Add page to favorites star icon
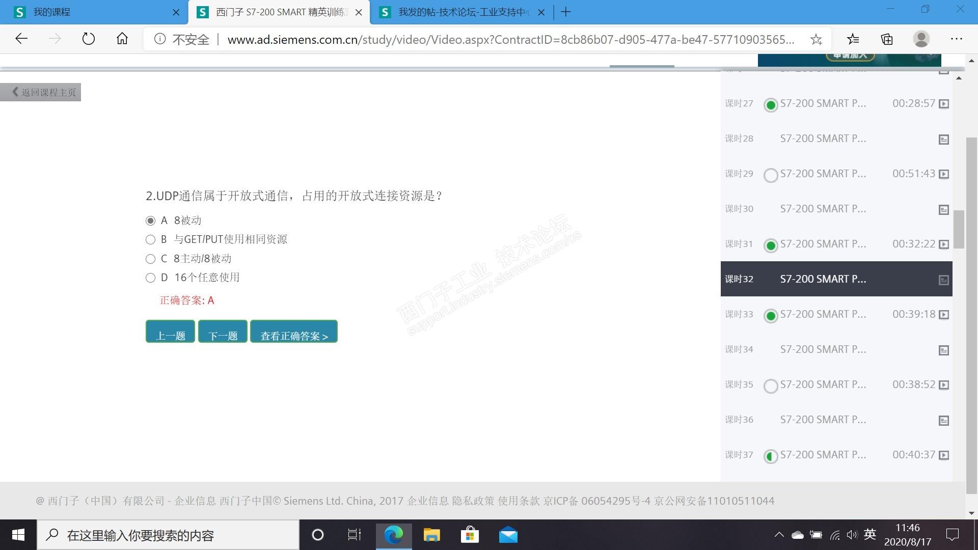Viewport: 978px width, 550px height. click(816, 39)
